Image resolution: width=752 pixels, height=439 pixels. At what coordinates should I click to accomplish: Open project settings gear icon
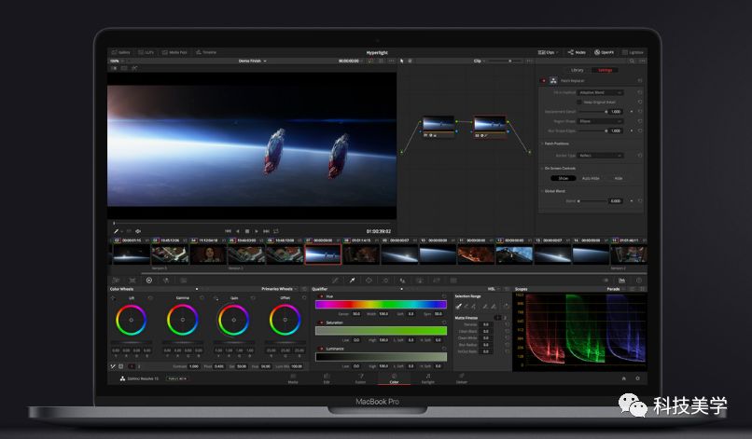click(x=638, y=378)
